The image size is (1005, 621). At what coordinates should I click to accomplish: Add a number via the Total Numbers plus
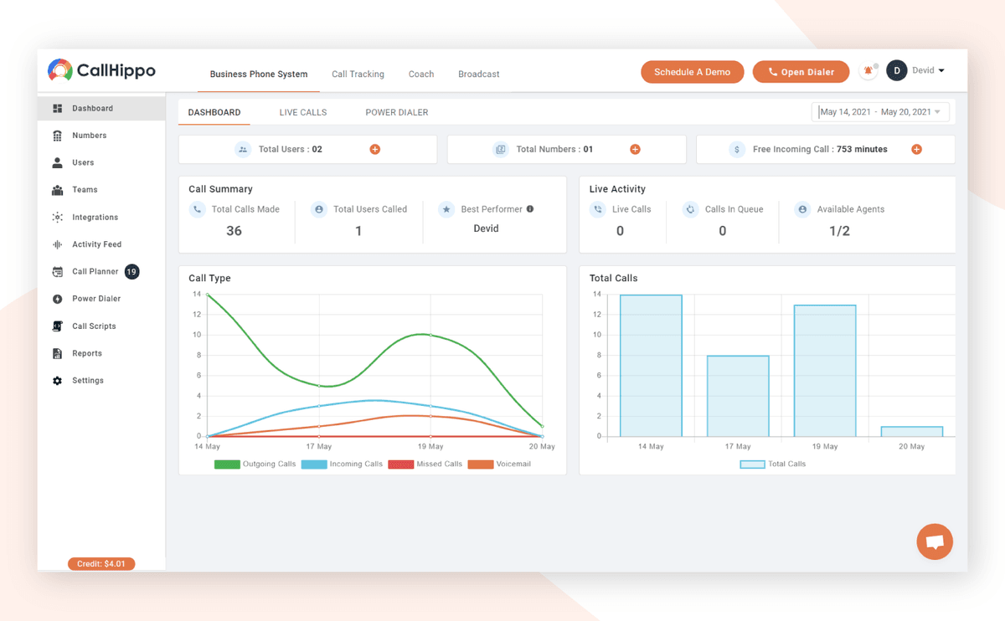point(635,149)
